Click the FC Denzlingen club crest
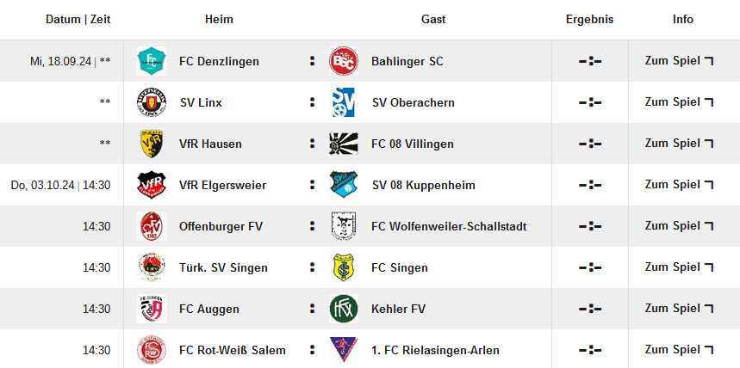 click(x=152, y=61)
